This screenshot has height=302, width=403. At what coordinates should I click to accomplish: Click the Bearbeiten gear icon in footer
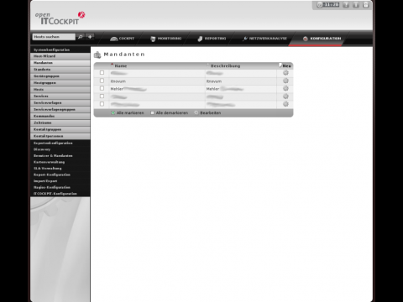click(196, 112)
